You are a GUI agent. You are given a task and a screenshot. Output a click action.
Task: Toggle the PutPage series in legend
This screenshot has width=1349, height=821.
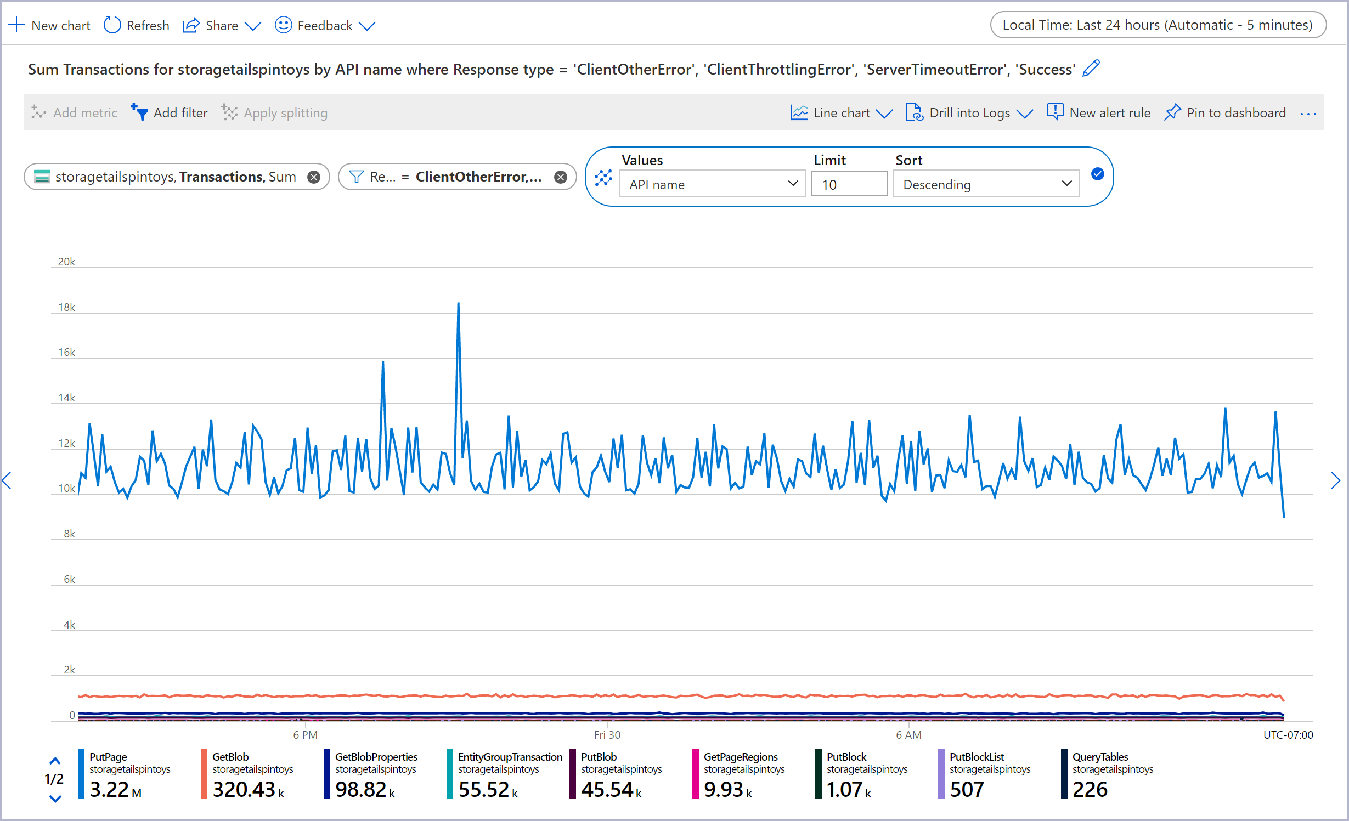pos(108,757)
